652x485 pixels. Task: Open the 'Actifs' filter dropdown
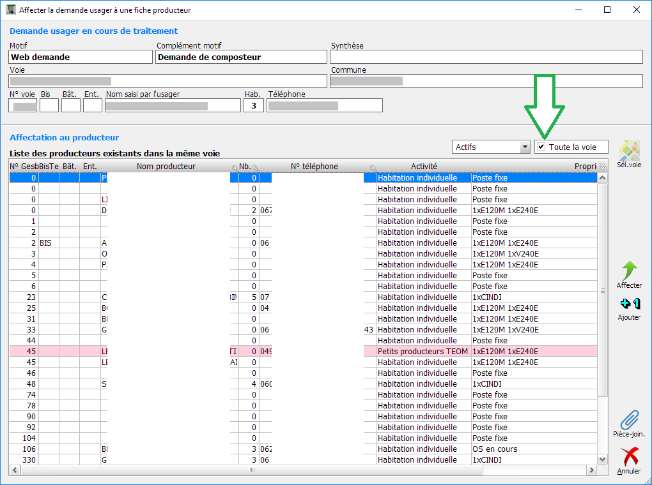(524, 147)
